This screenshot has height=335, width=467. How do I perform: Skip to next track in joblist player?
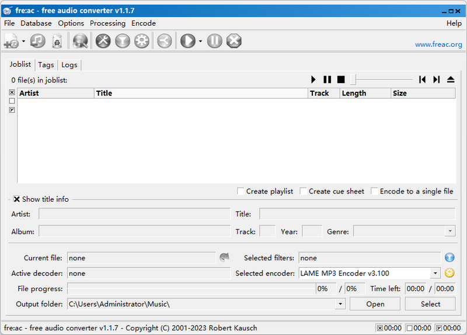point(436,80)
